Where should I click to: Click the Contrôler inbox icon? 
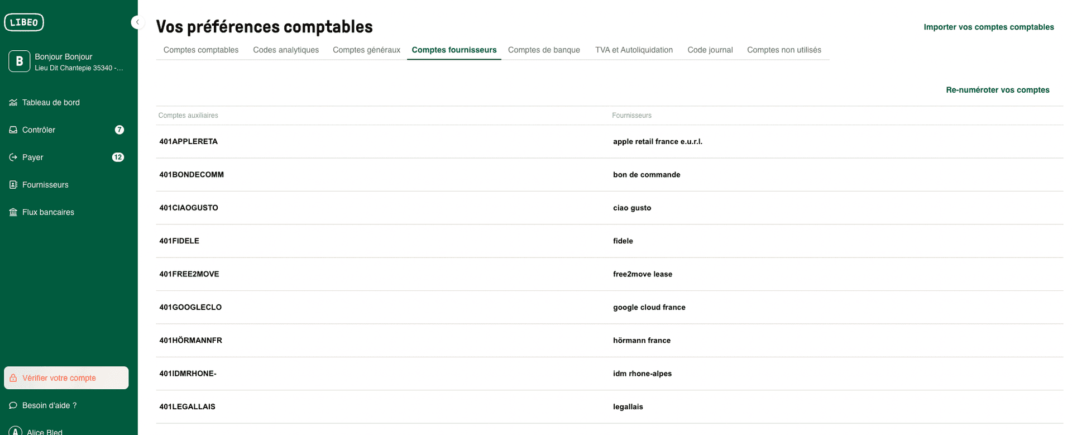[13, 130]
